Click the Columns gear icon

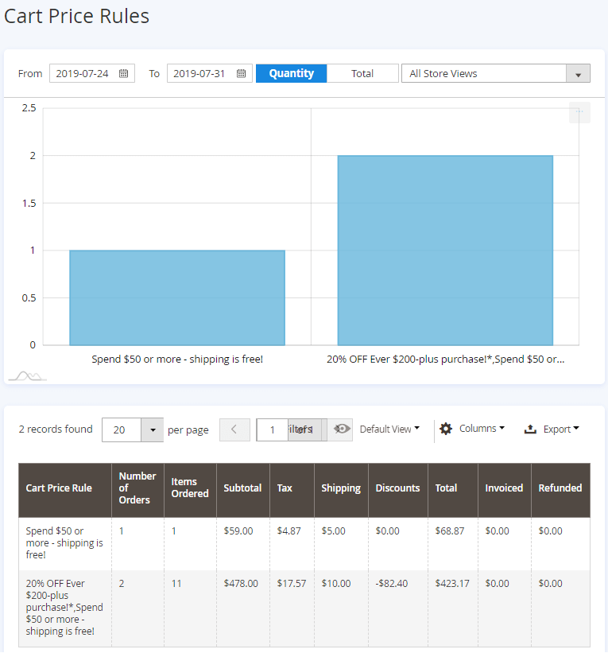tap(446, 429)
